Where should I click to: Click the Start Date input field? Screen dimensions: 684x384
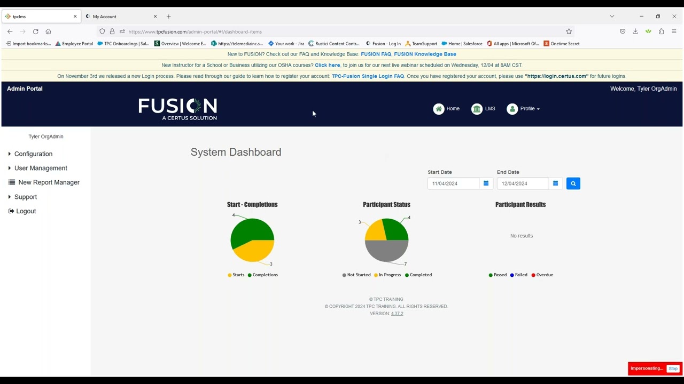(454, 183)
